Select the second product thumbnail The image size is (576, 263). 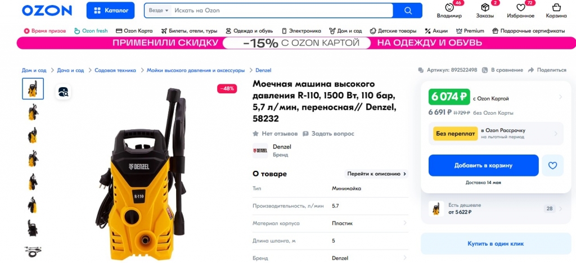[33, 112]
